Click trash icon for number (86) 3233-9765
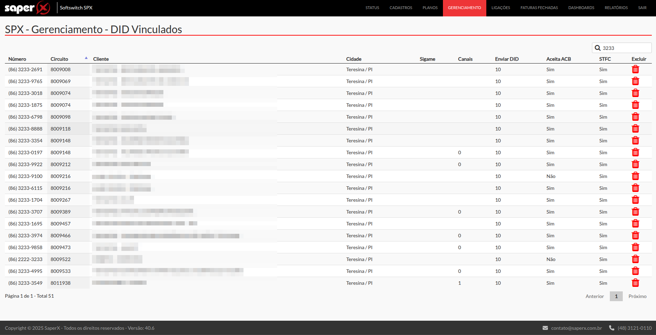 [x=635, y=81]
